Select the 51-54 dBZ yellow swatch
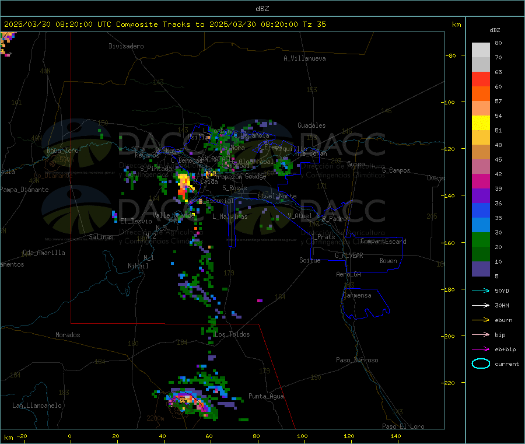This screenshot has width=525, height=444. pyautogui.click(x=481, y=123)
